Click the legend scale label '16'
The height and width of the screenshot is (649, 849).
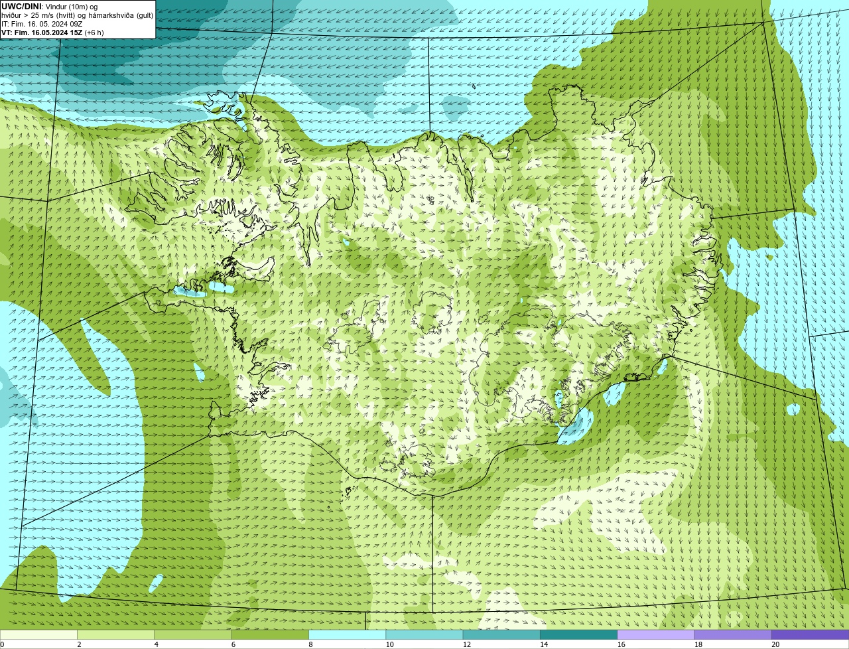pos(621,644)
